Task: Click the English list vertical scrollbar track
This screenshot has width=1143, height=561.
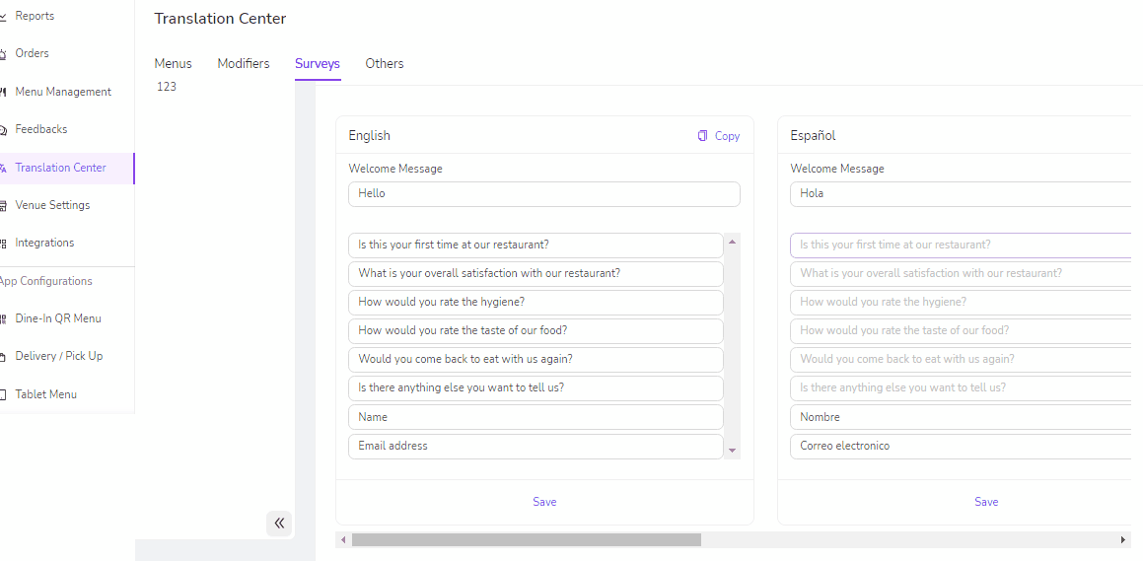Action: tap(733, 346)
